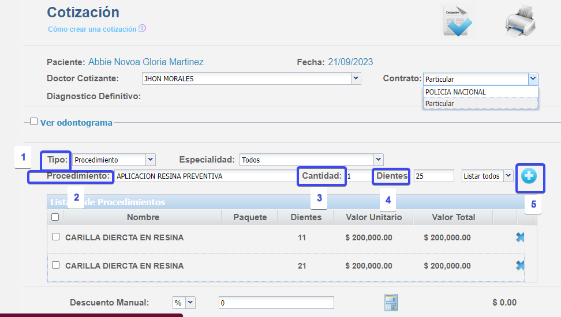Expand the Tipo dropdown
Image resolution: width=561 pixels, height=317 pixels.
[150, 160]
